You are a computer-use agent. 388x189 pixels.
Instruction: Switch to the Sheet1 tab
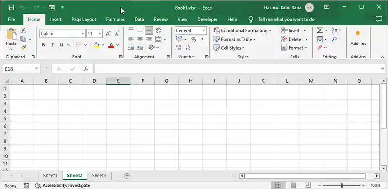[x=50, y=175]
